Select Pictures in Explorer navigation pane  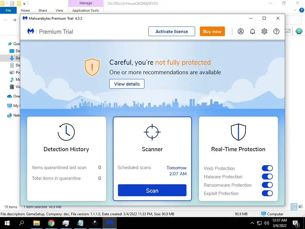pyautogui.click(x=15, y=72)
